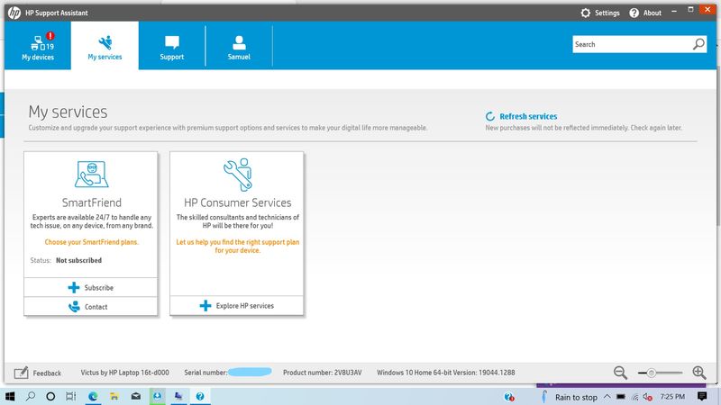Click the SmartFriend laptop icon

click(91, 173)
